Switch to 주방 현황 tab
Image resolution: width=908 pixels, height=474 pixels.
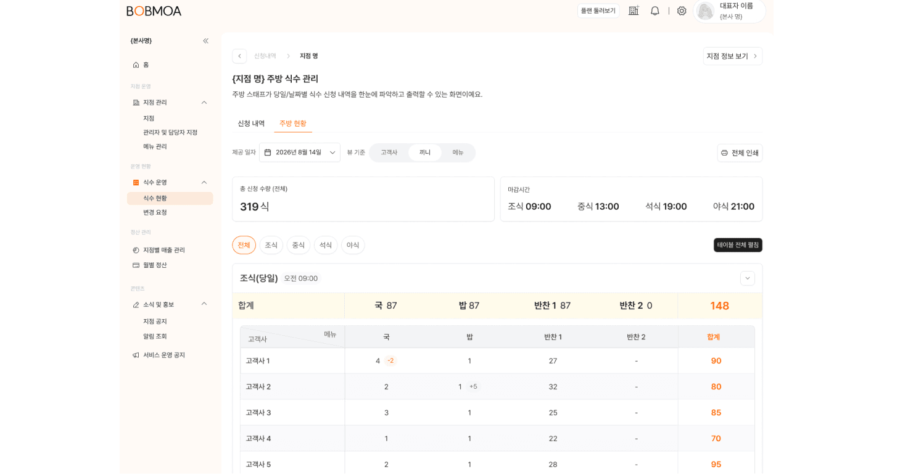coord(293,123)
